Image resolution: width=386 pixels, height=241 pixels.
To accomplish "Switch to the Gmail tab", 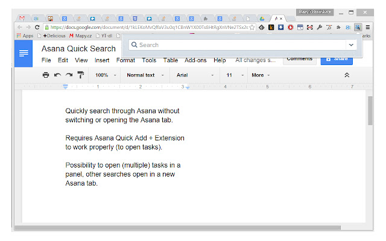I will (x=22, y=19).
